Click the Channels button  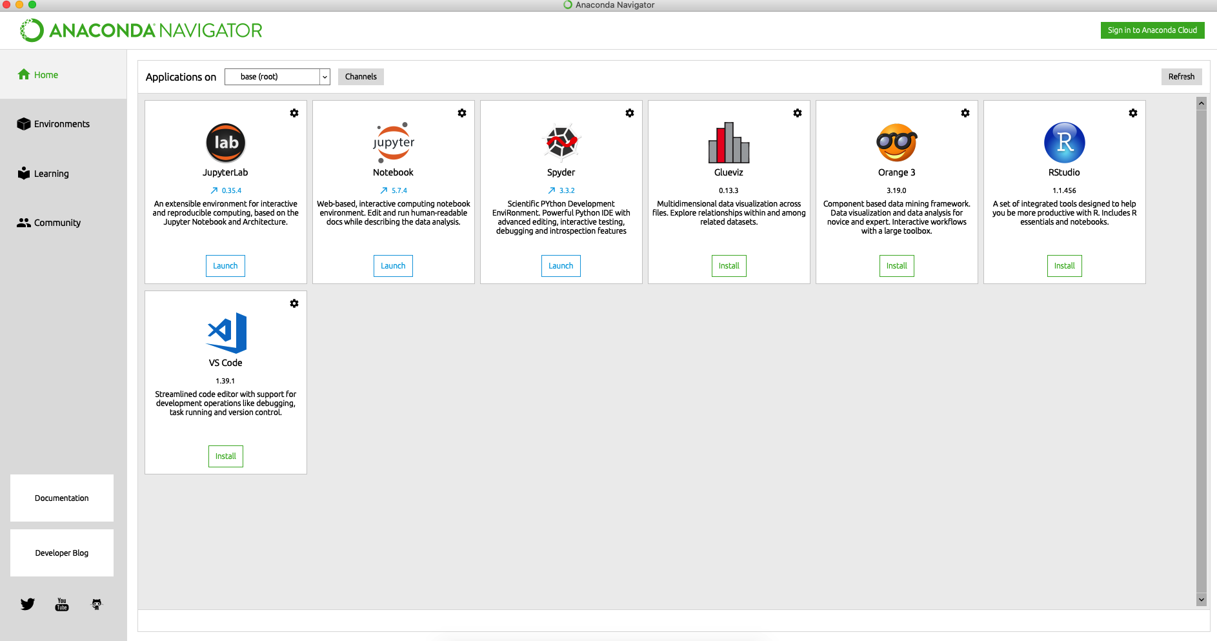361,77
